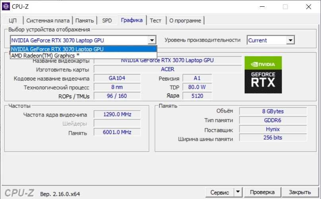Click the Ширина шины памяти label

coord(205,139)
